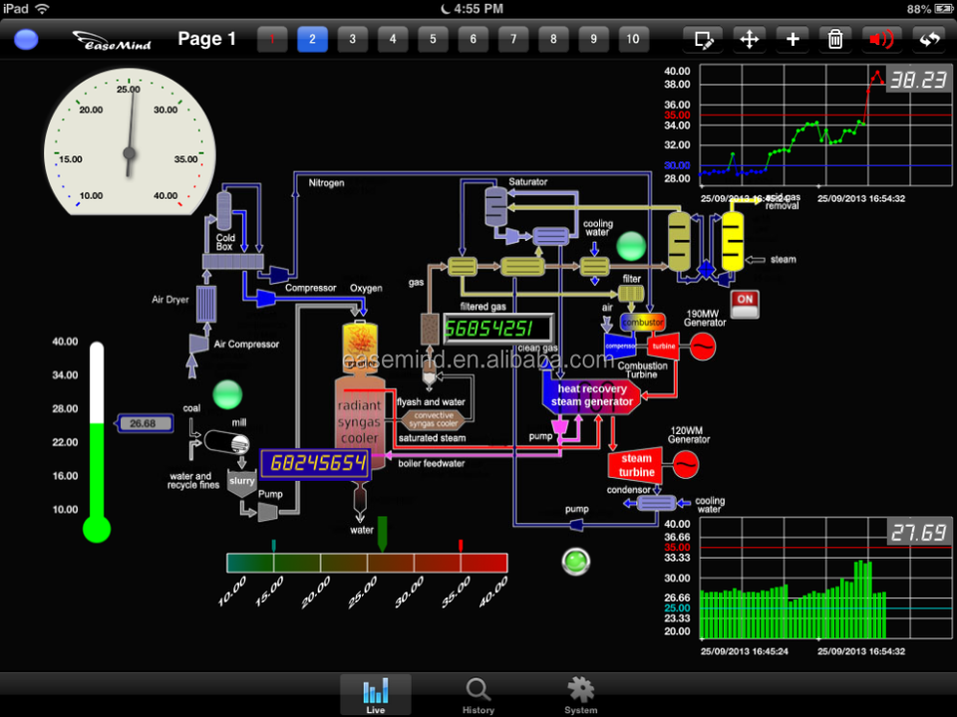Open the System gear tab

[580, 695]
